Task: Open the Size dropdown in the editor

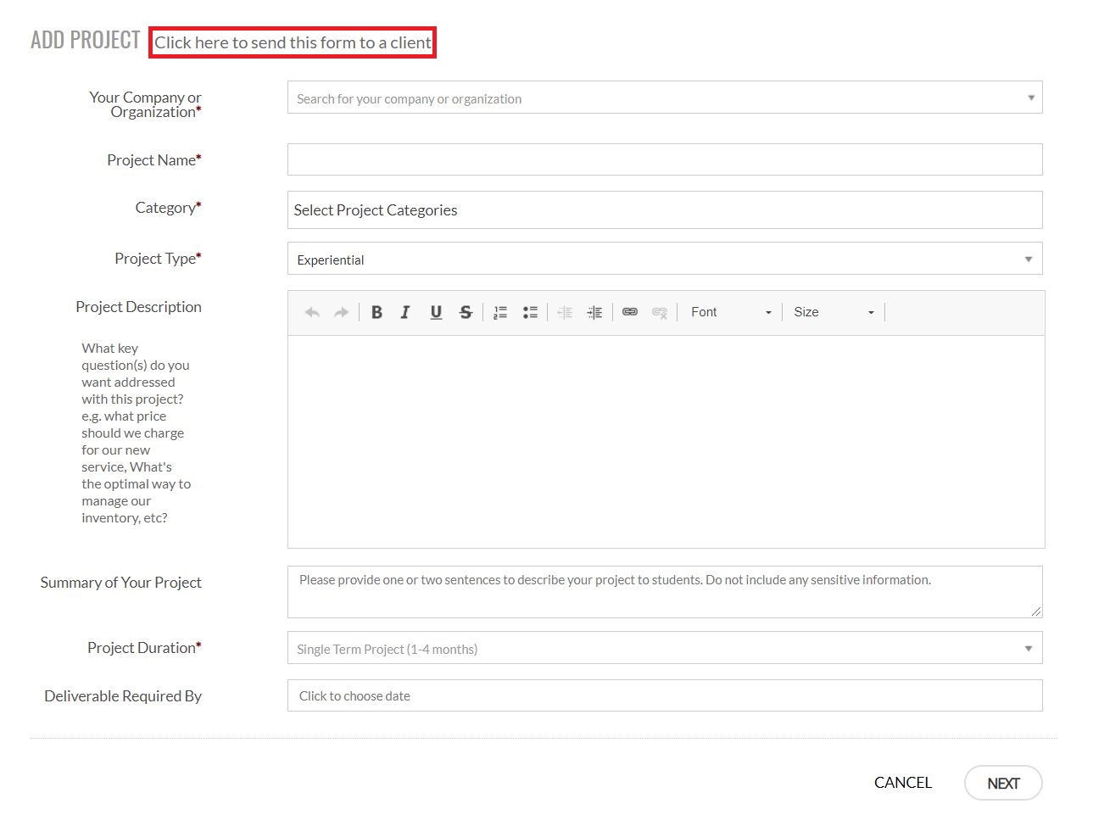Action: pyautogui.click(x=834, y=312)
